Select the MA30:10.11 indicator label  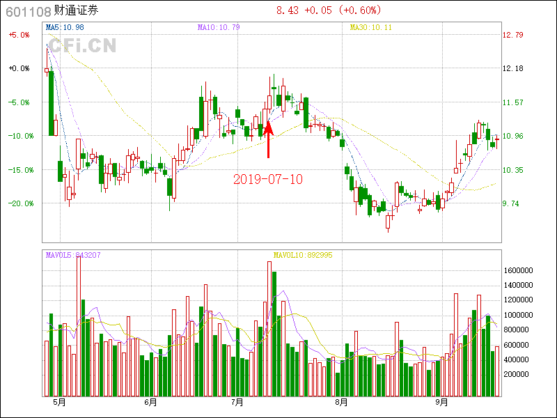(x=371, y=27)
